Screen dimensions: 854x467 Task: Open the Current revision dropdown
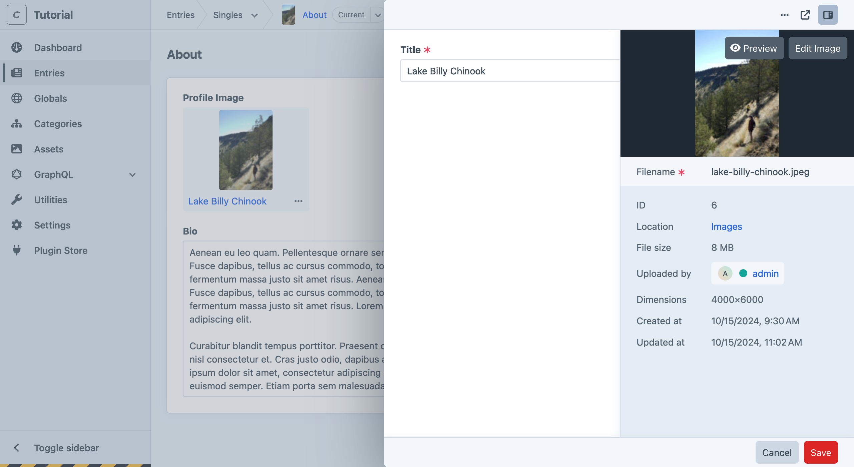coord(377,15)
